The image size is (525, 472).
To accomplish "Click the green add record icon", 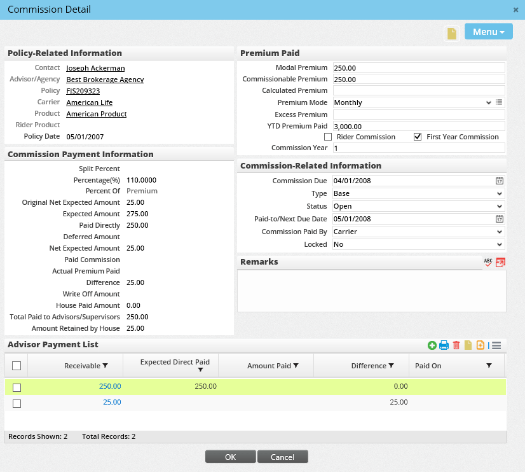I will [x=432, y=345].
